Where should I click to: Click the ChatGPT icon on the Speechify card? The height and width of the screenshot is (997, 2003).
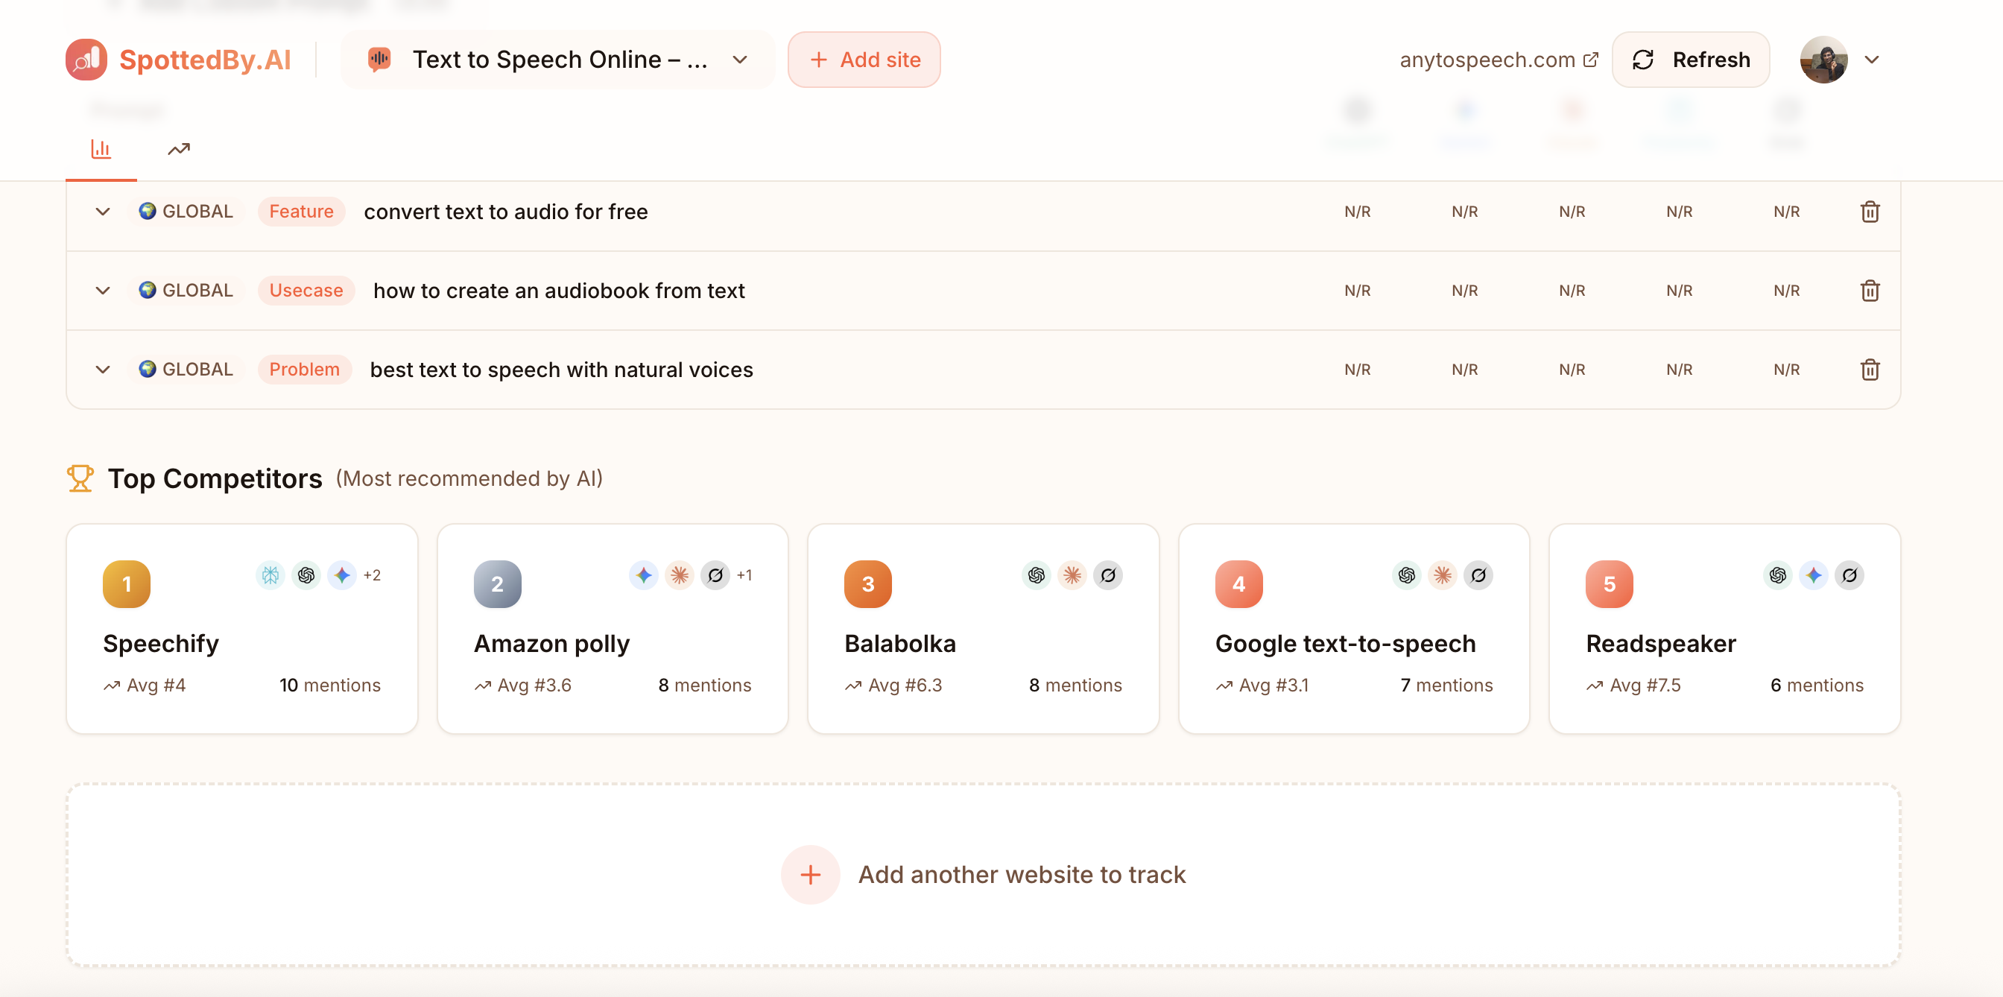point(306,575)
